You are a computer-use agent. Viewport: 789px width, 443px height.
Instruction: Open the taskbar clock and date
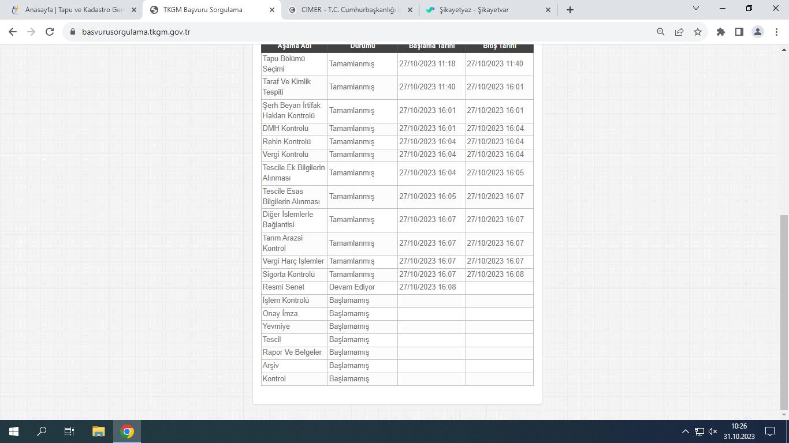(739, 431)
